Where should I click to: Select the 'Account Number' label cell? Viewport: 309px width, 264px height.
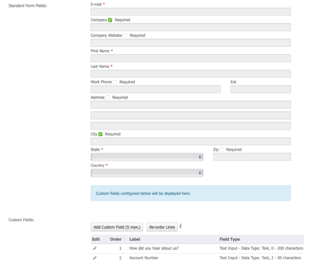click(144, 258)
